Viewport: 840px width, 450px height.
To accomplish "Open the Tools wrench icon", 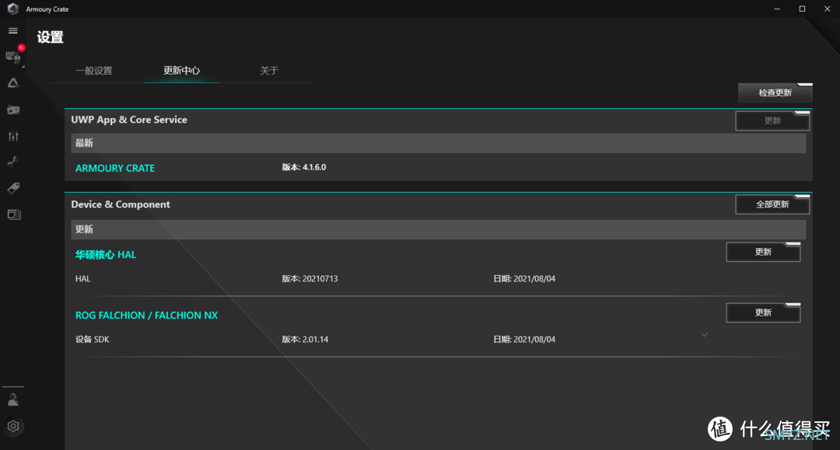I will click(13, 162).
